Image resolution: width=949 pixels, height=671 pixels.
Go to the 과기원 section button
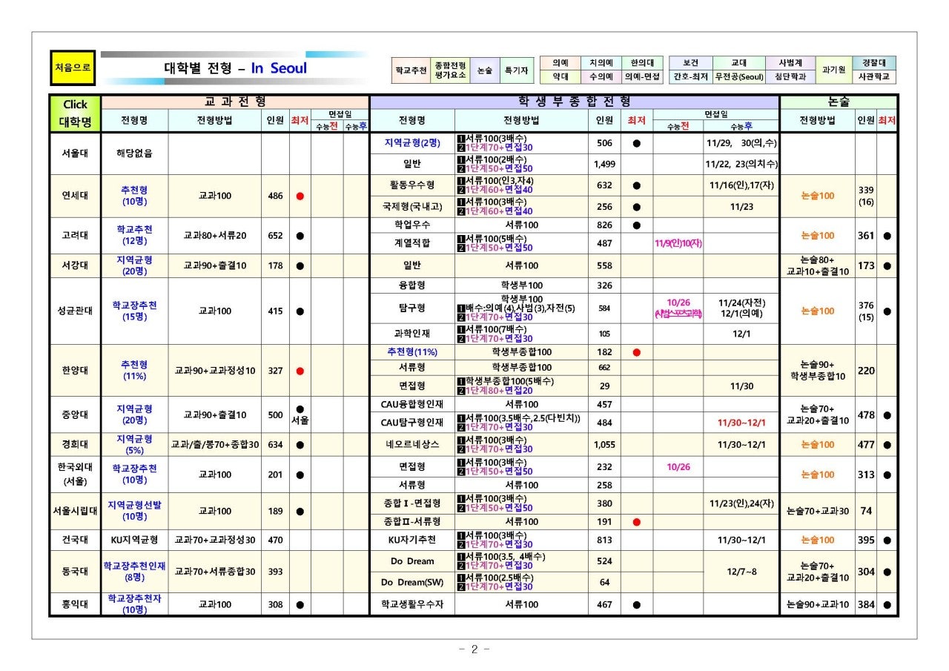click(x=833, y=70)
